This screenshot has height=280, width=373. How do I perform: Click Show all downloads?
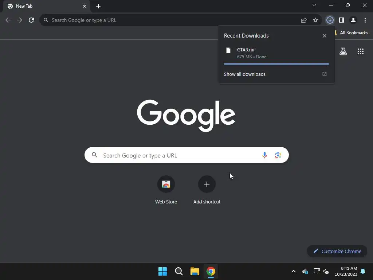[x=244, y=74]
